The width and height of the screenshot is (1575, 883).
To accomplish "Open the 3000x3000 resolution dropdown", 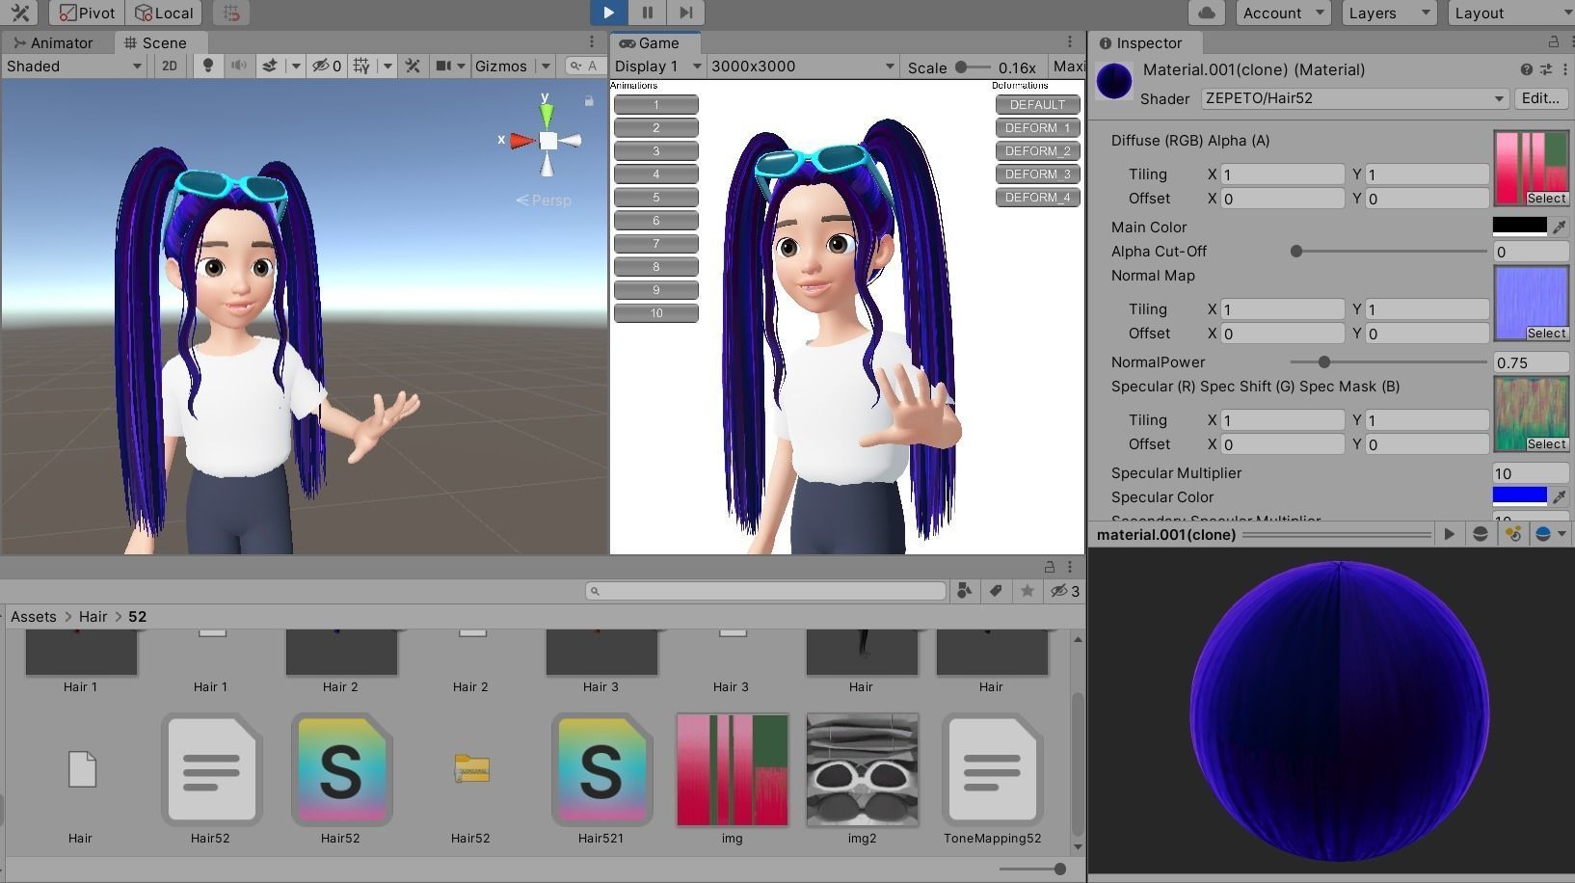I will point(802,66).
